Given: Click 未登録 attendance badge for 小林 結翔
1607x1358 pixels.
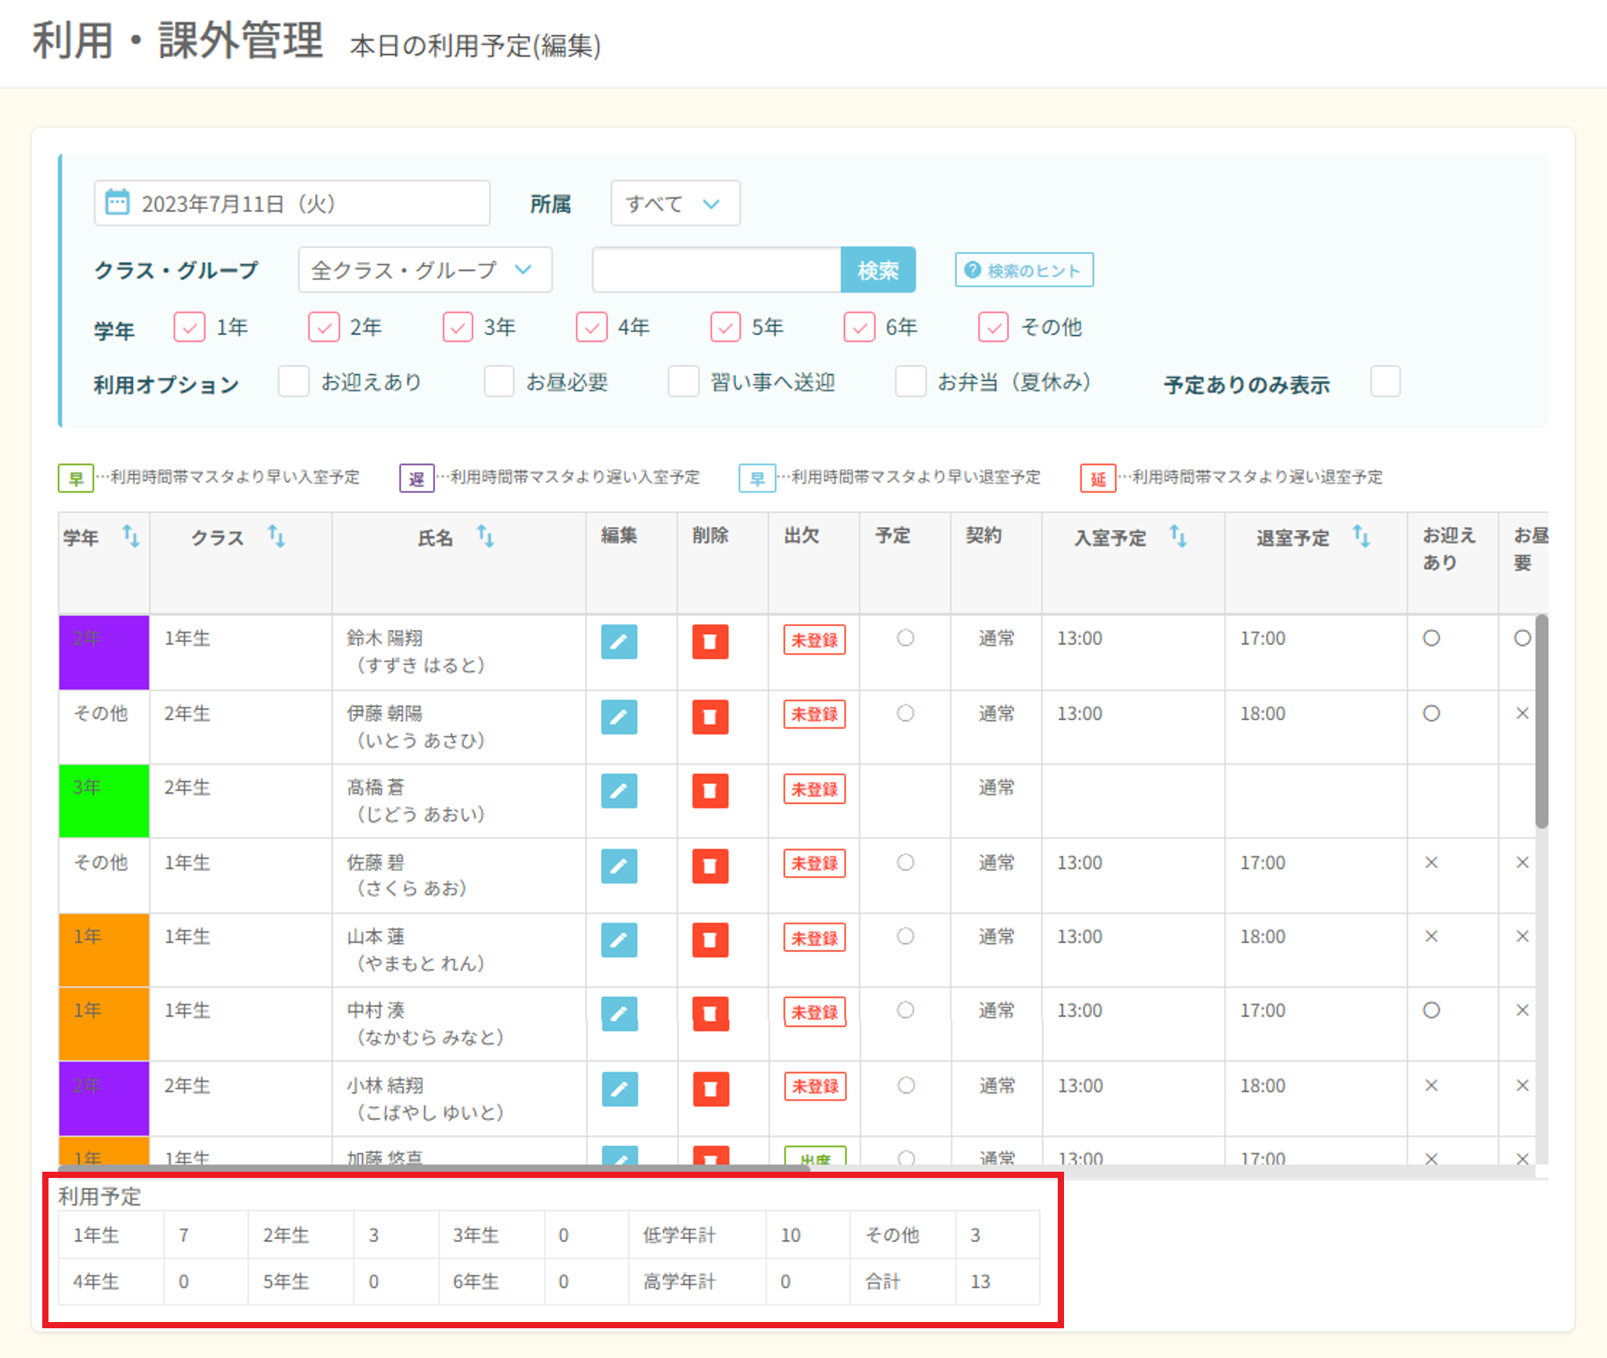Looking at the screenshot, I should click(x=815, y=1086).
